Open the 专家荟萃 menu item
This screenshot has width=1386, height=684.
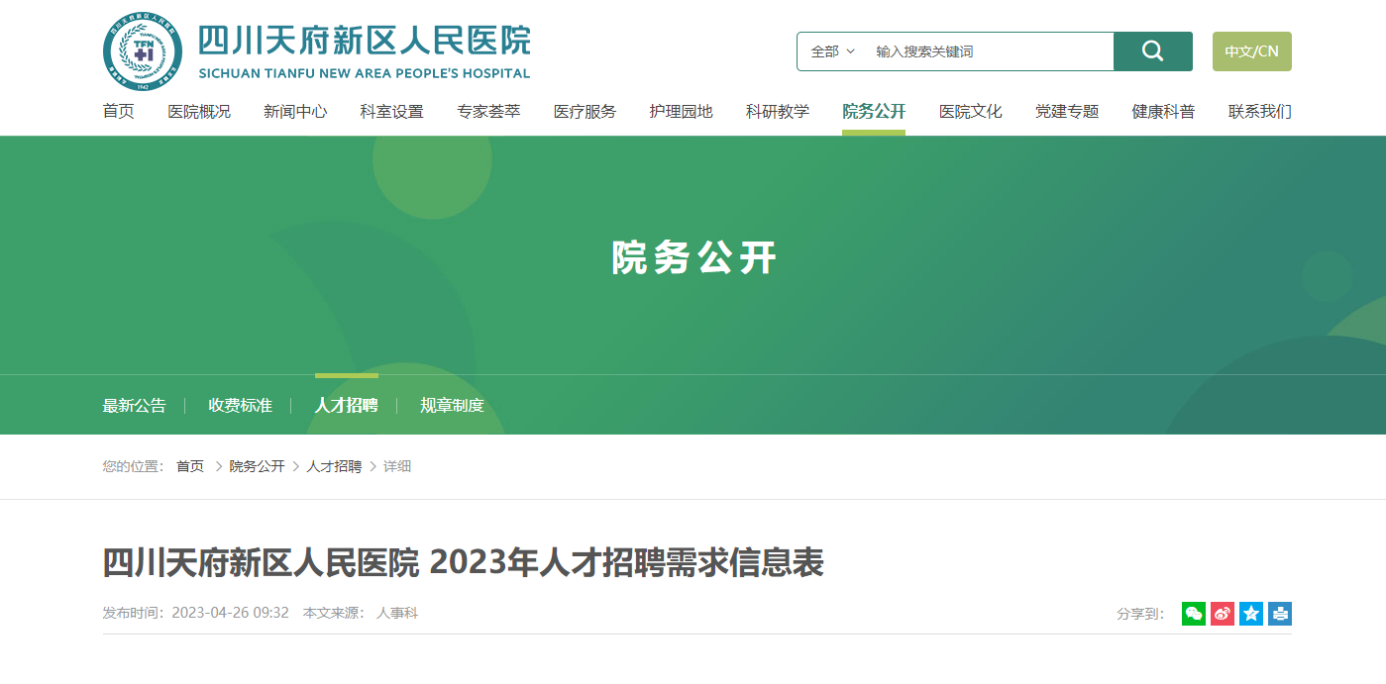click(488, 112)
